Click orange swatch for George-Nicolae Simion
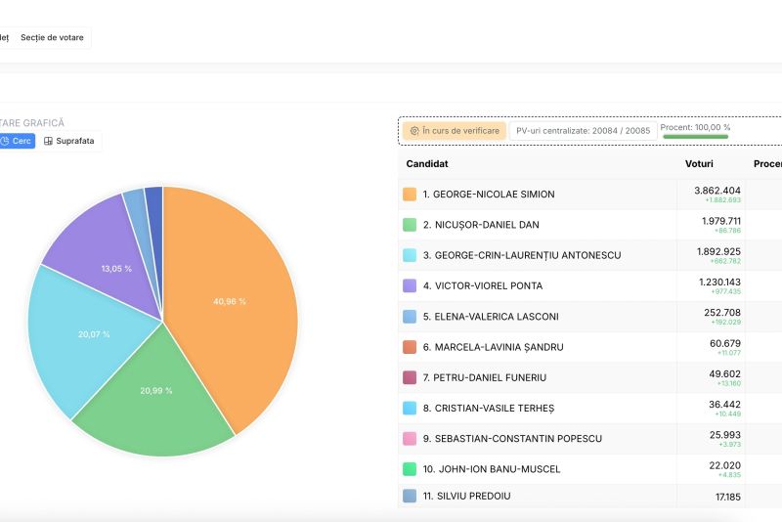This screenshot has height=522, width=782. [x=410, y=195]
